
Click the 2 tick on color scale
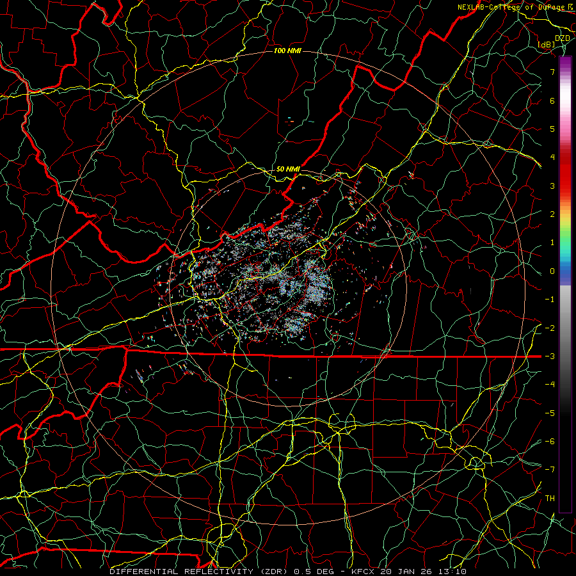[x=552, y=214]
